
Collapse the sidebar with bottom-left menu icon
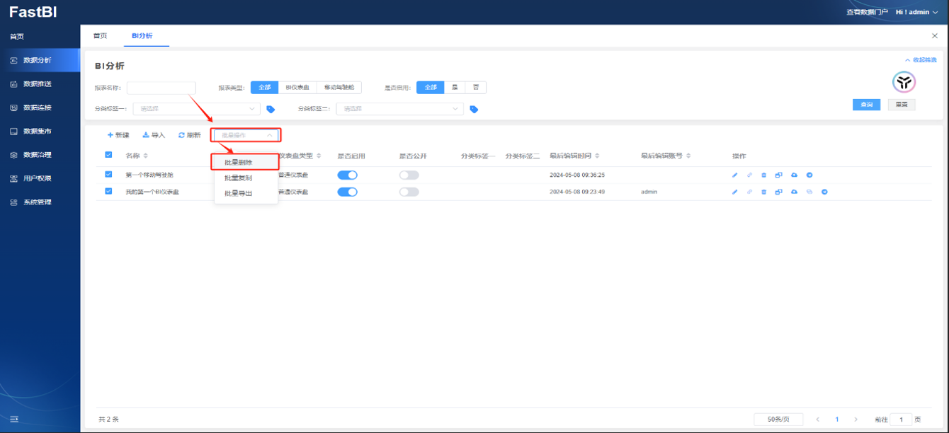pos(13,419)
